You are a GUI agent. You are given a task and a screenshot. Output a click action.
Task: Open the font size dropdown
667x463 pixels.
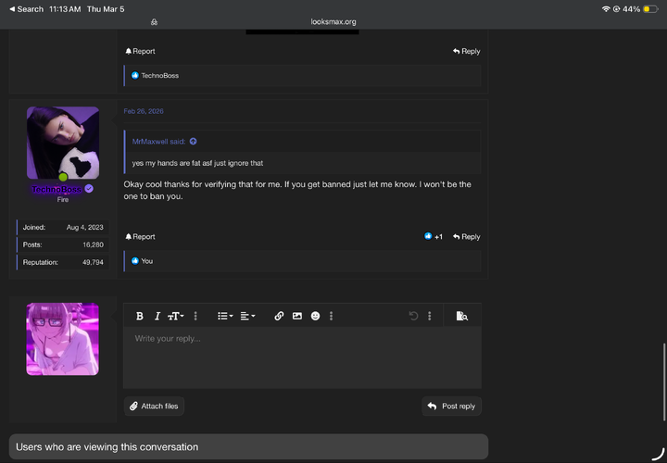click(175, 316)
